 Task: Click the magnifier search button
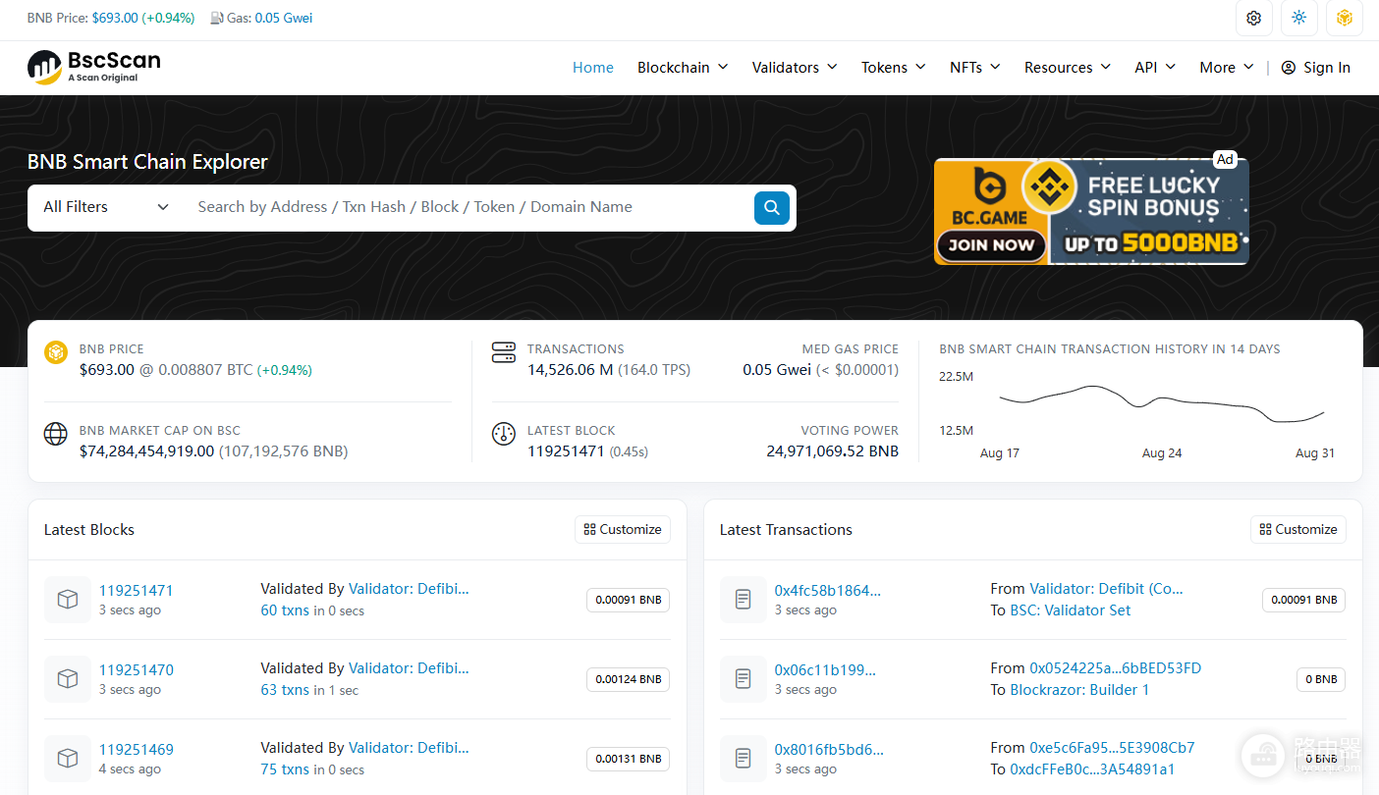pyautogui.click(x=772, y=207)
